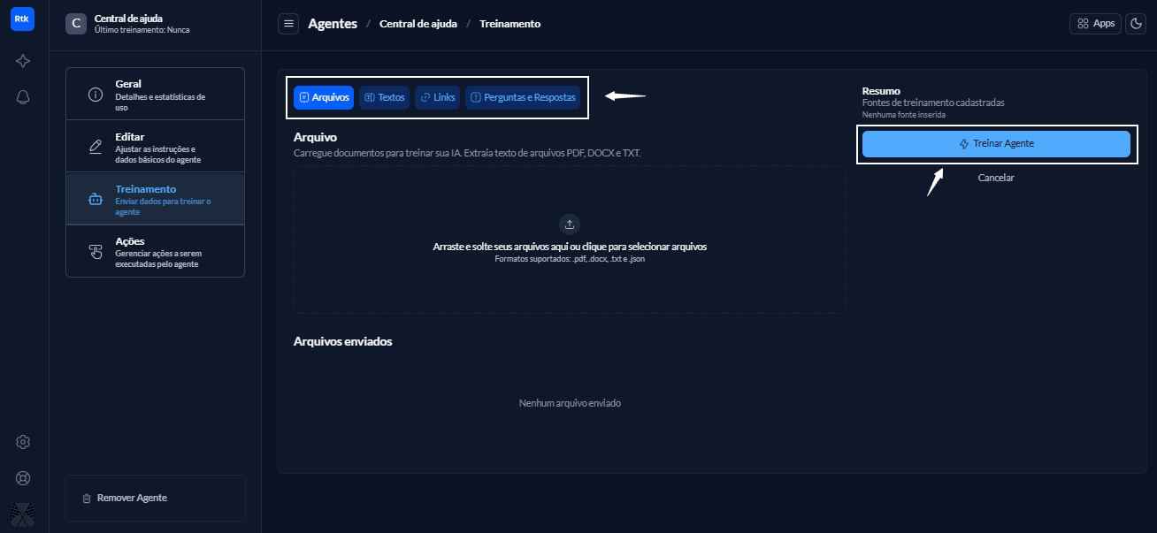Screen dimensions: 1157x533
Task: Open the Apps launcher
Action: (x=1095, y=24)
